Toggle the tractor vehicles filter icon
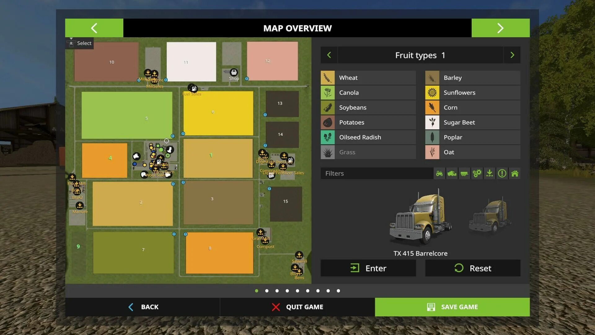This screenshot has width=595, height=335. (x=439, y=173)
